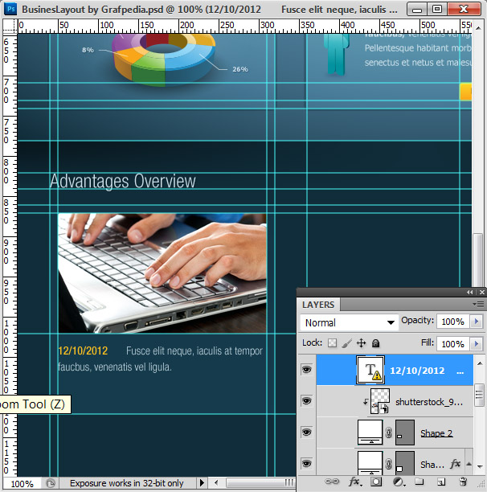The image size is (487, 492).
Task: Click the document horizontal scrollbar thumb
Action: pos(260,482)
